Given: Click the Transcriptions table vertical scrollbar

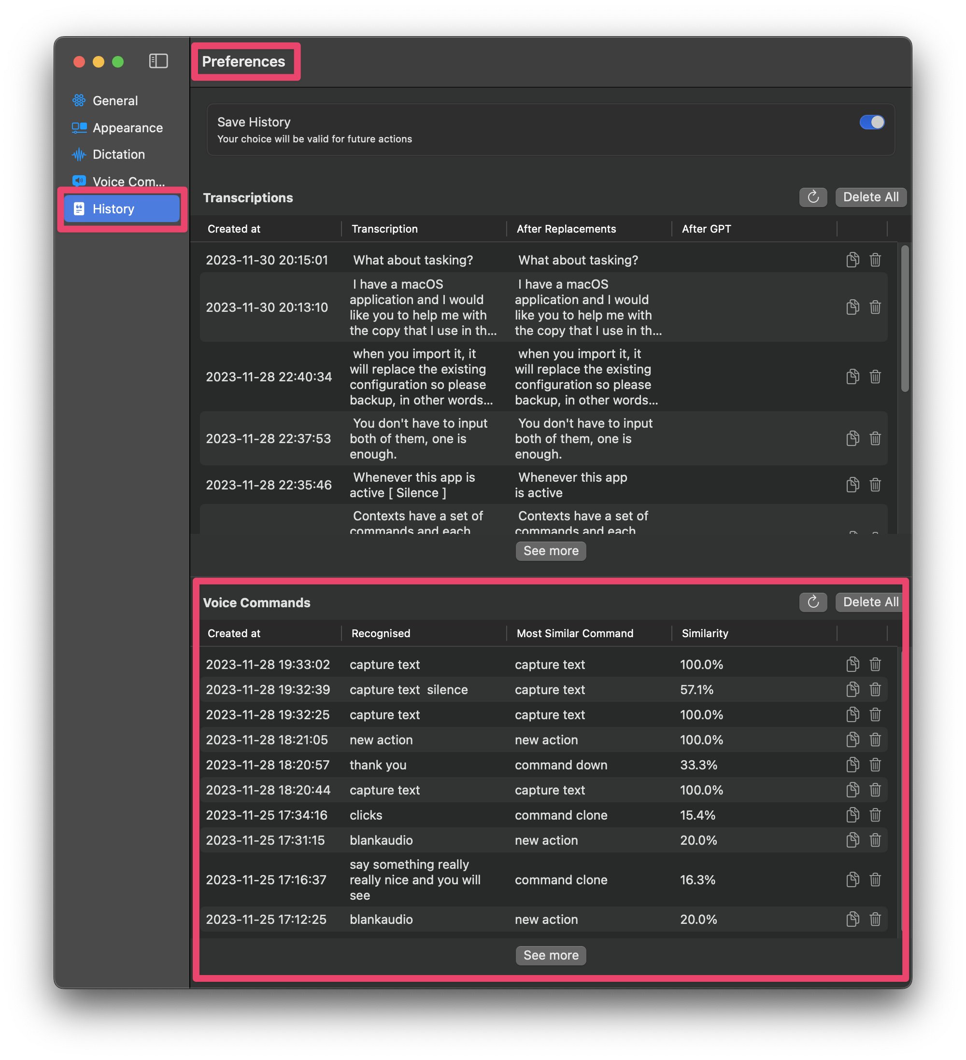Looking at the screenshot, I should [905, 319].
